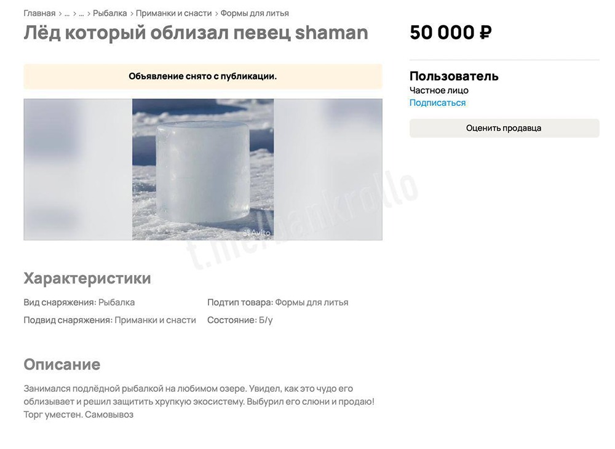Image resolution: width=615 pixels, height=449 pixels.
Task: Expand the first ellipsis in the breadcrumb trail
Action: 68,12
